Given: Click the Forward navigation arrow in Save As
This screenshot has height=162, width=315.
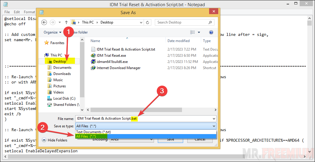Looking at the screenshot, I should [x=52, y=22].
